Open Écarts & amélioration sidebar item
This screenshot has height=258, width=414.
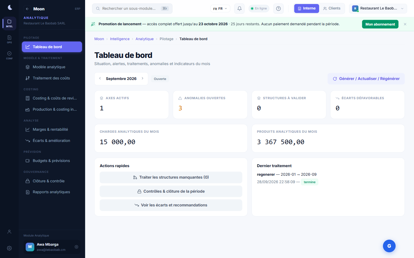click(x=52, y=141)
